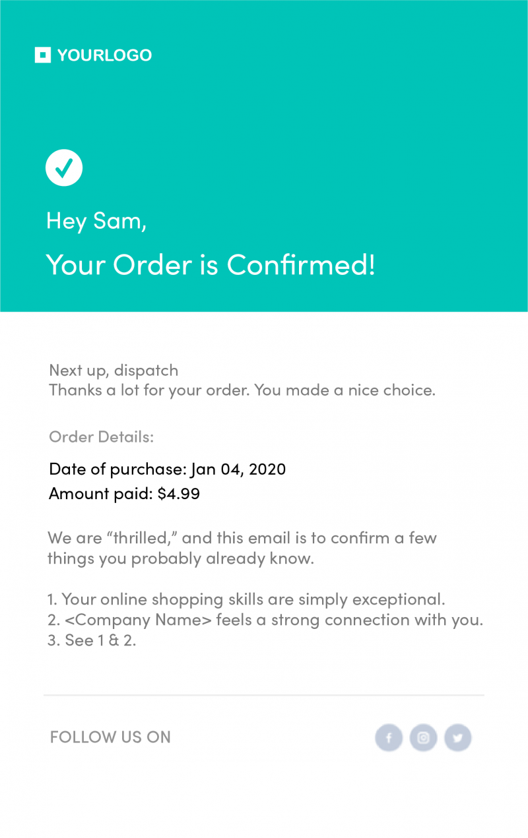The width and height of the screenshot is (528, 838).
Task: Click the "<Company Name>" placeholder line
Action: coord(265,620)
